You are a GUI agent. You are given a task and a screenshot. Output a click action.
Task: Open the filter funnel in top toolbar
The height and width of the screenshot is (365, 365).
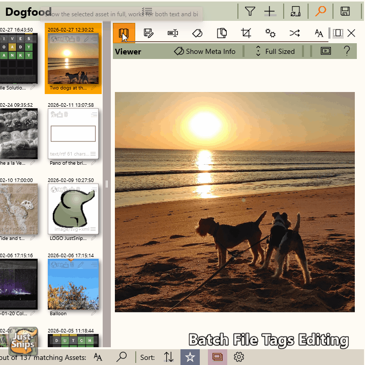250,11
